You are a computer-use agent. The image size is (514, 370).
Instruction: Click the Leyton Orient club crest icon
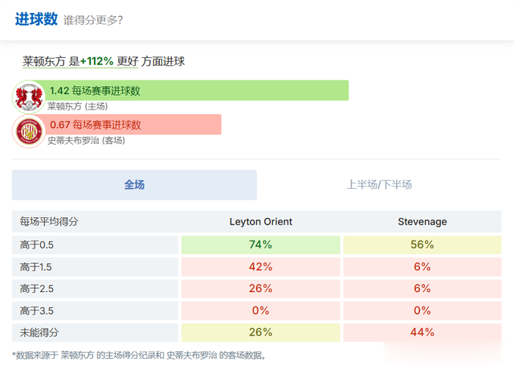pos(30,97)
